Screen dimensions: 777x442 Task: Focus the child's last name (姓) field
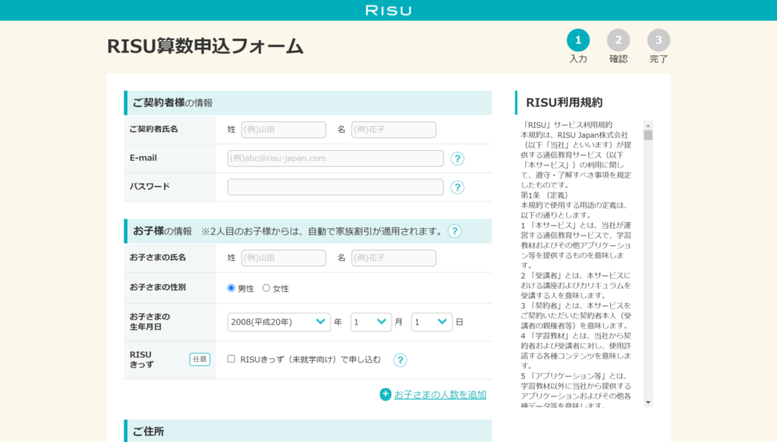click(x=284, y=258)
